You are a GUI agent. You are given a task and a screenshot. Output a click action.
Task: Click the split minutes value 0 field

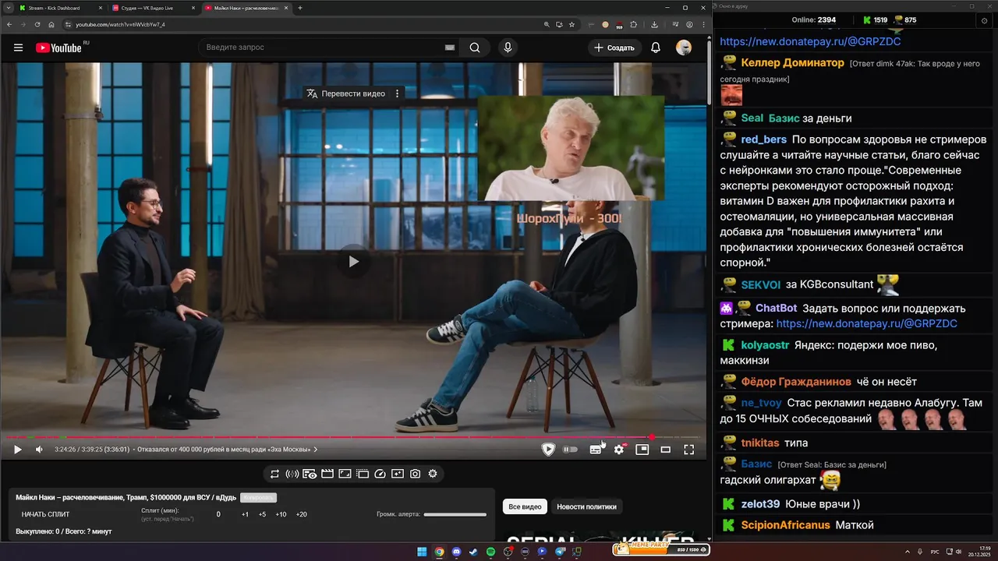[x=218, y=514]
